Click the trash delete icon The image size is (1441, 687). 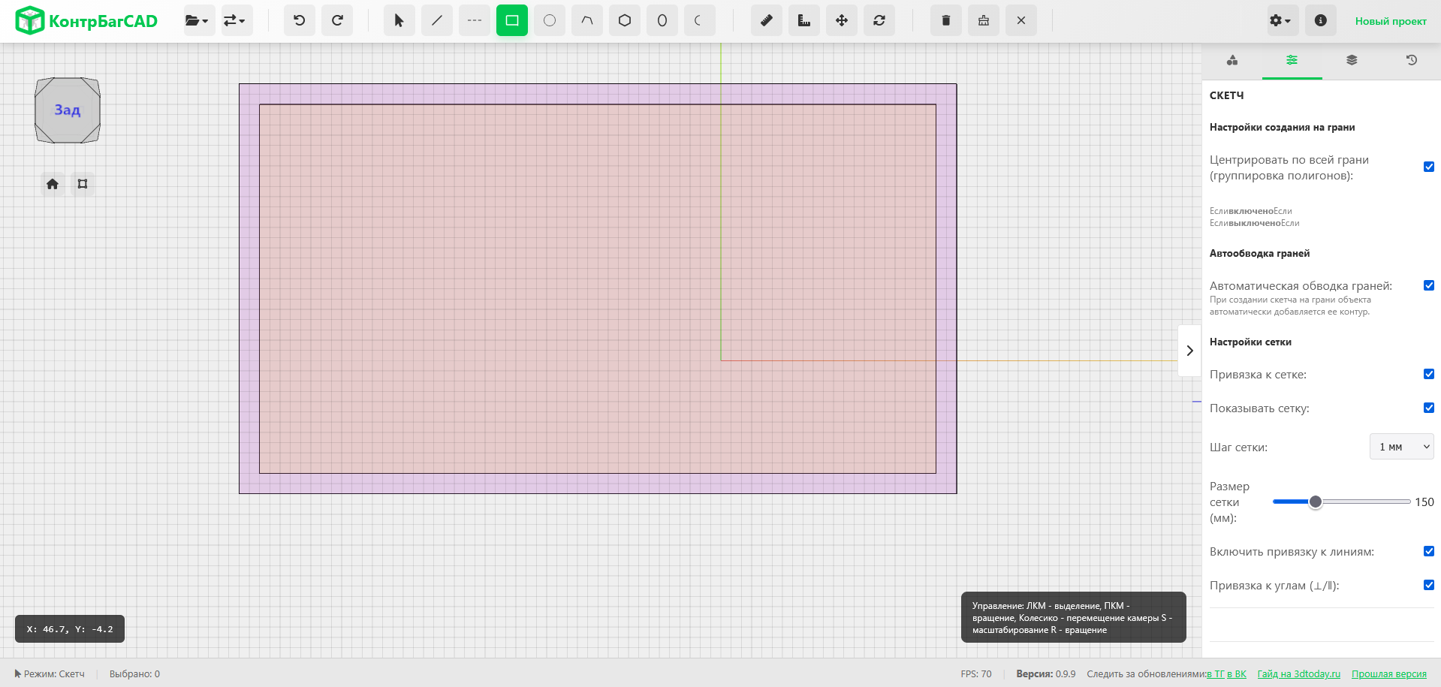[946, 20]
